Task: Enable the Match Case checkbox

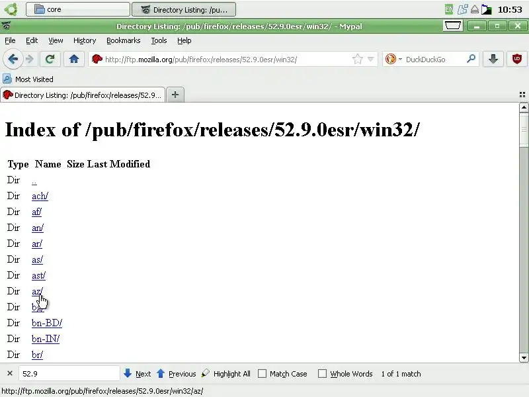Action: (262, 374)
